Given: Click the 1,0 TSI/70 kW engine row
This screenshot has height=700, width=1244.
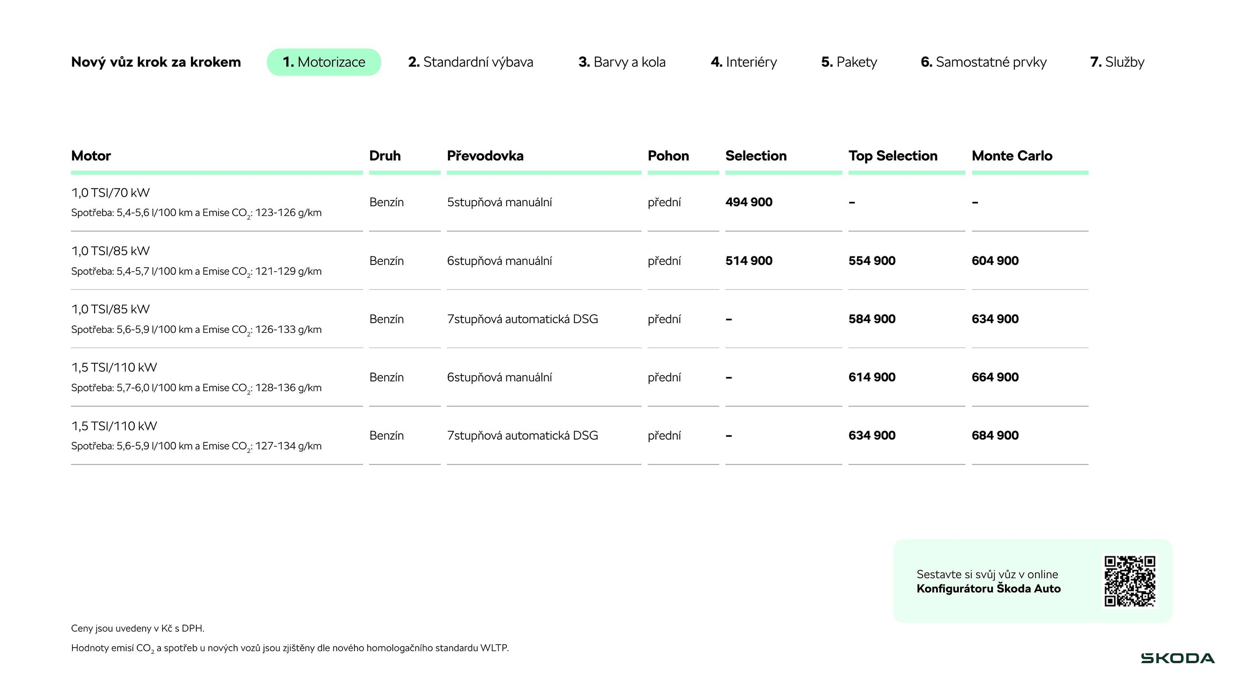Looking at the screenshot, I should point(111,193).
